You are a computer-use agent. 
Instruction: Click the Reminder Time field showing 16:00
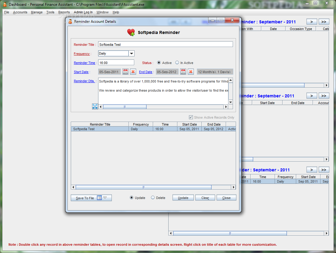(116, 63)
